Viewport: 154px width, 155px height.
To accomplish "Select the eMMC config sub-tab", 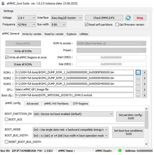I will click(13, 103).
